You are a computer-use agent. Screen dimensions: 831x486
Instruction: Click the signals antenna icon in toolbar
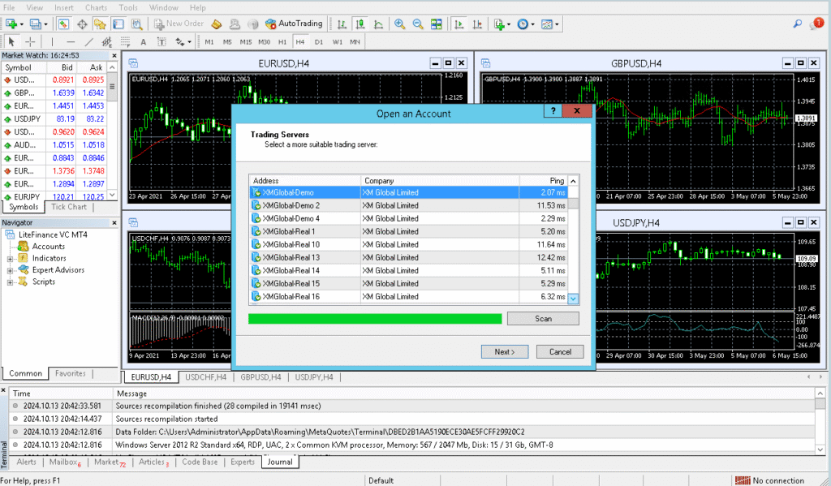point(253,24)
